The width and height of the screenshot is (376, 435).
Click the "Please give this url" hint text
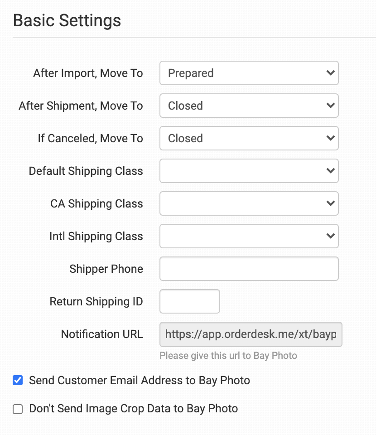[x=228, y=356]
